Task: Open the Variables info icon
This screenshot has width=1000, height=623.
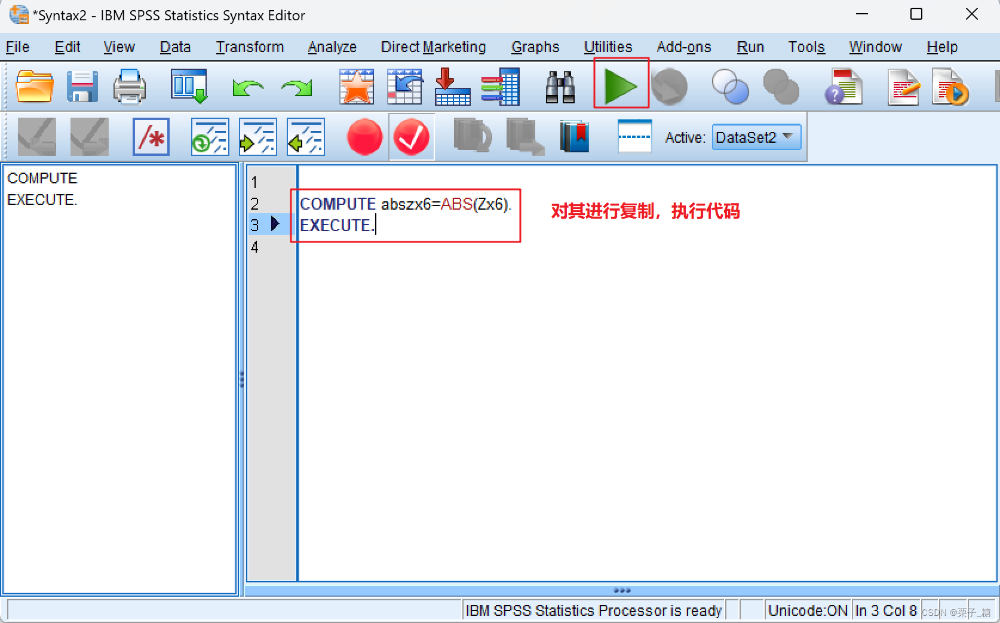Action: click(x=501, y=87)
